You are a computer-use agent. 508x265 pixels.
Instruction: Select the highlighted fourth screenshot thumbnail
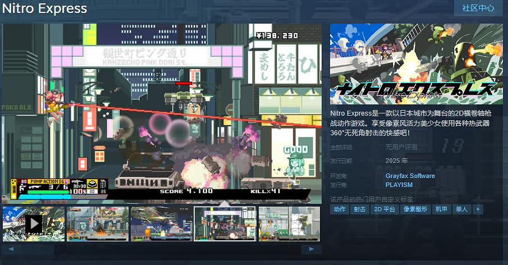225,224
